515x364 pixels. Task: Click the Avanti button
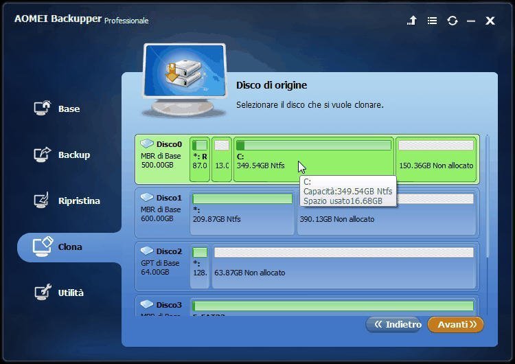coord(455,325)
